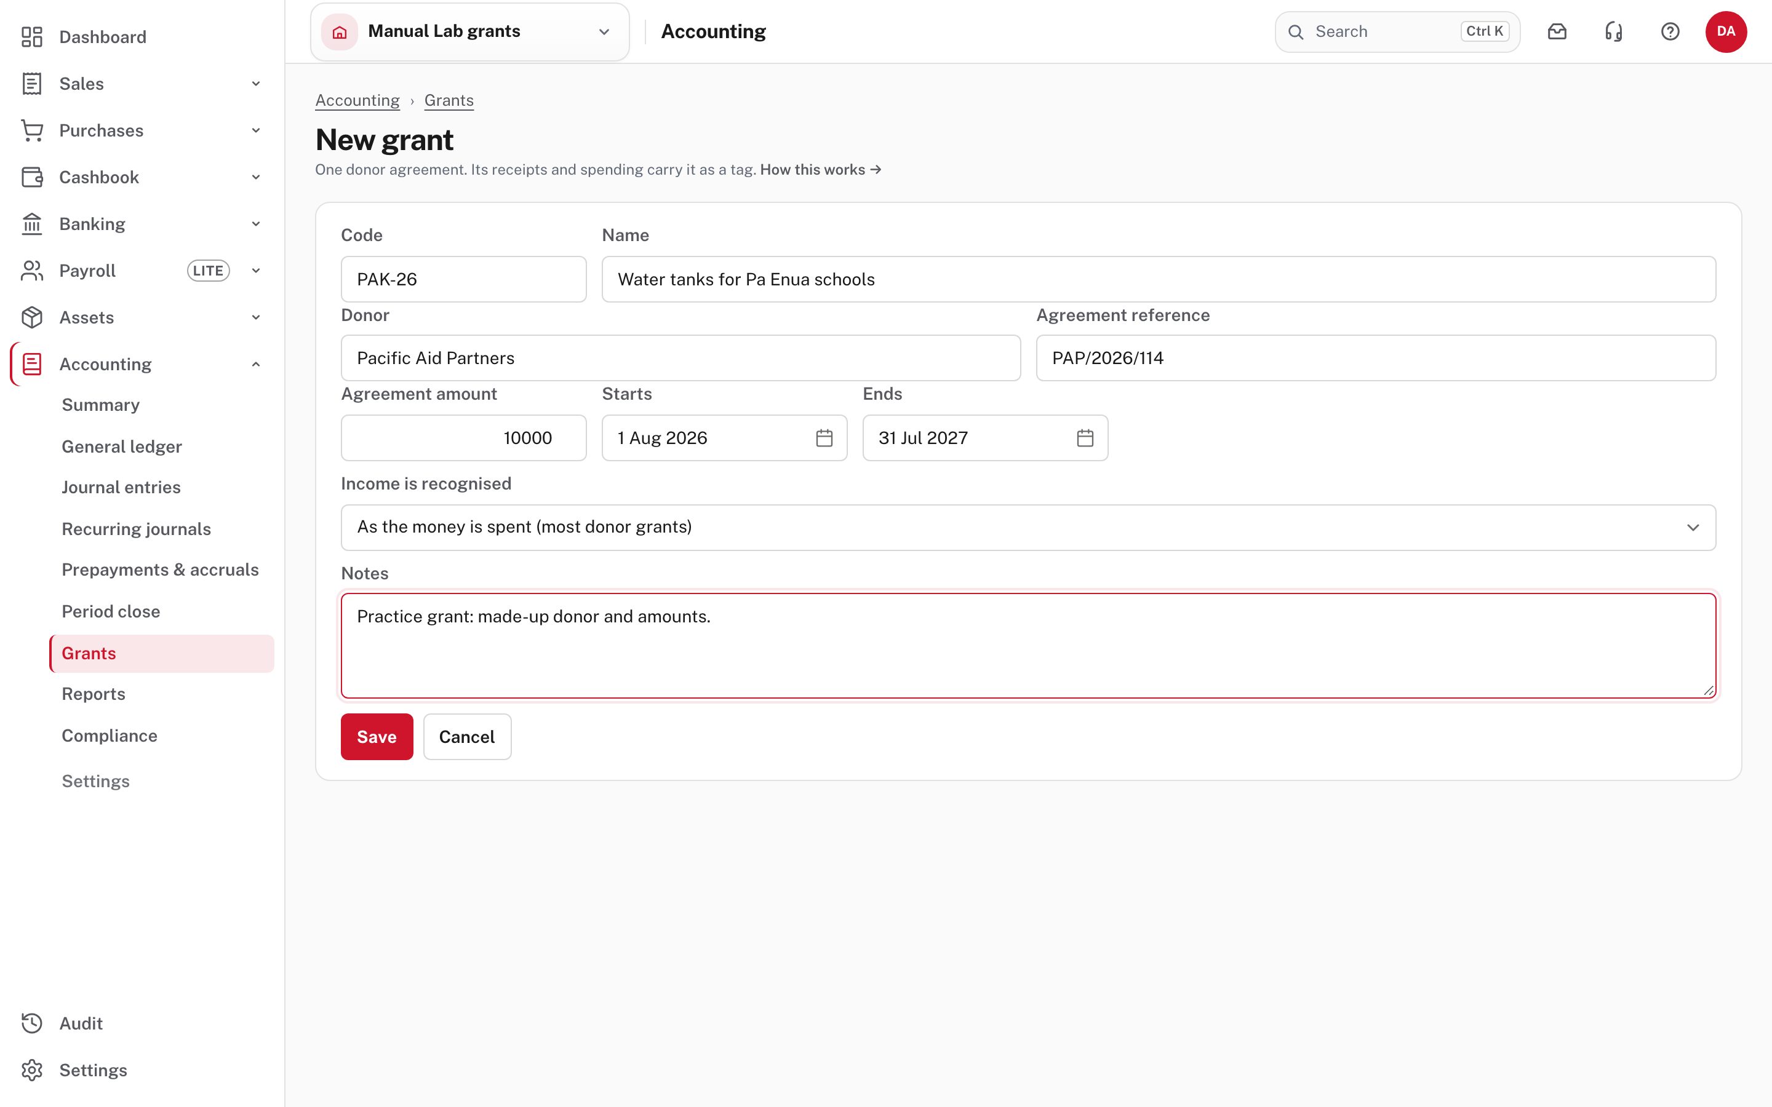Open the Starts date calendar picker
The image size is (1772, 1107).
click(x=824, y=438)
